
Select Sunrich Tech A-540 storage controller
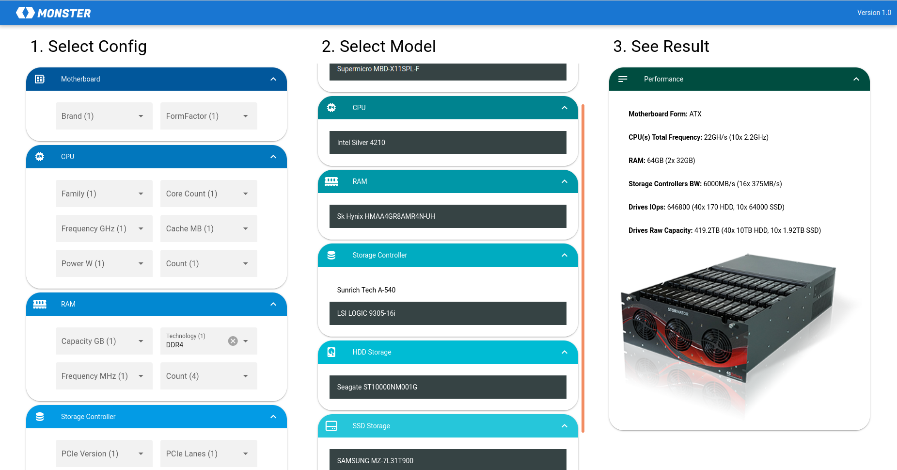448,290
